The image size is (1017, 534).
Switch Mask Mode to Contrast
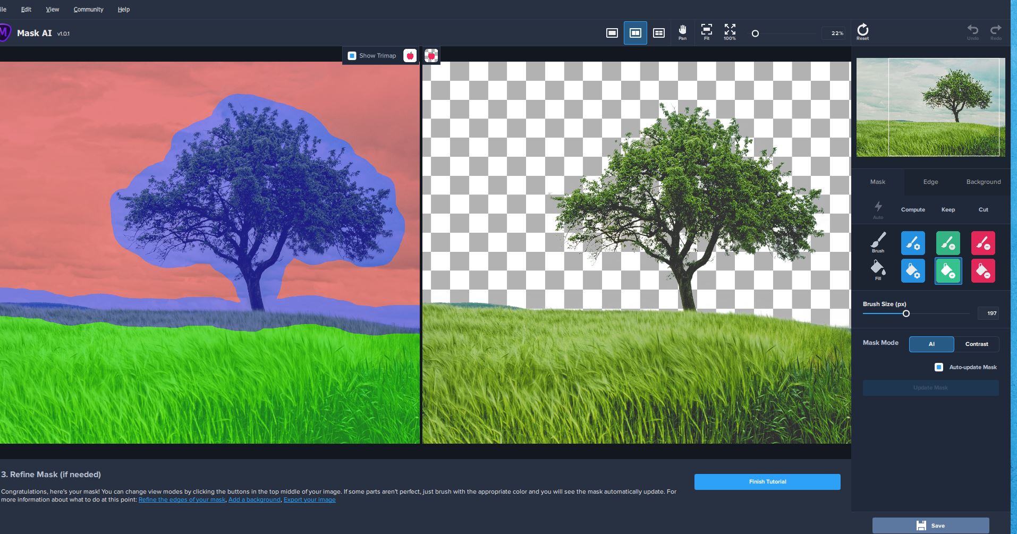(x=976, y=344)
